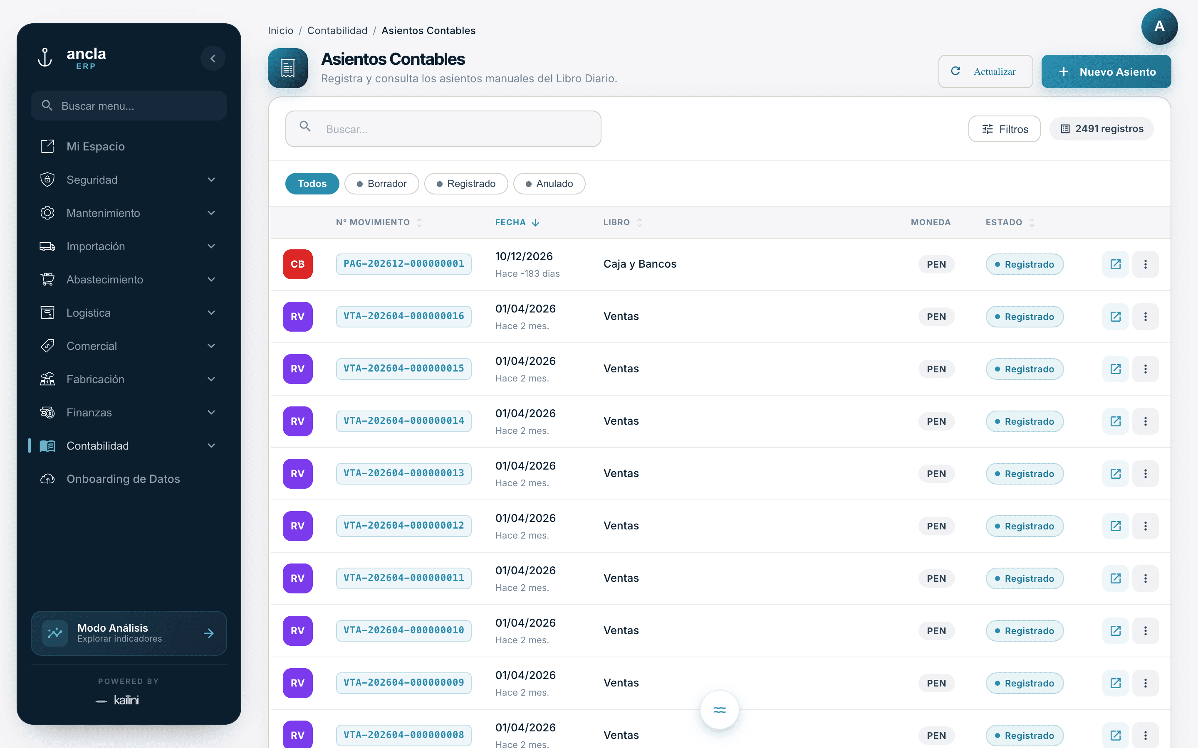The height and width of the screenshot is (748, 1198).
Task: Open more options for VTA-202604-000000011 row
Action: 1145,578
